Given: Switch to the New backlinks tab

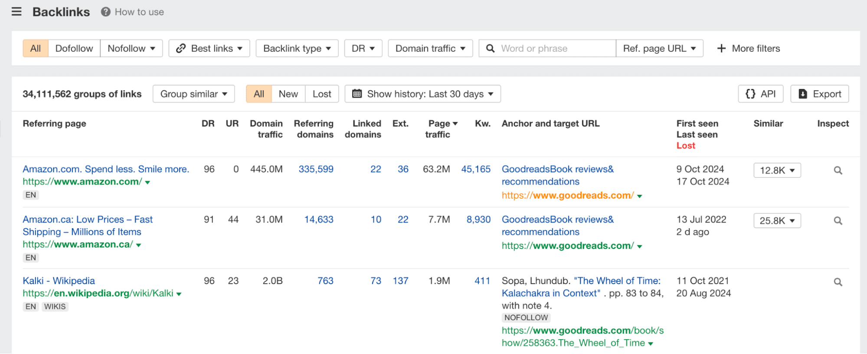Looking at the screenshot, I should click(x=288, y=94).
